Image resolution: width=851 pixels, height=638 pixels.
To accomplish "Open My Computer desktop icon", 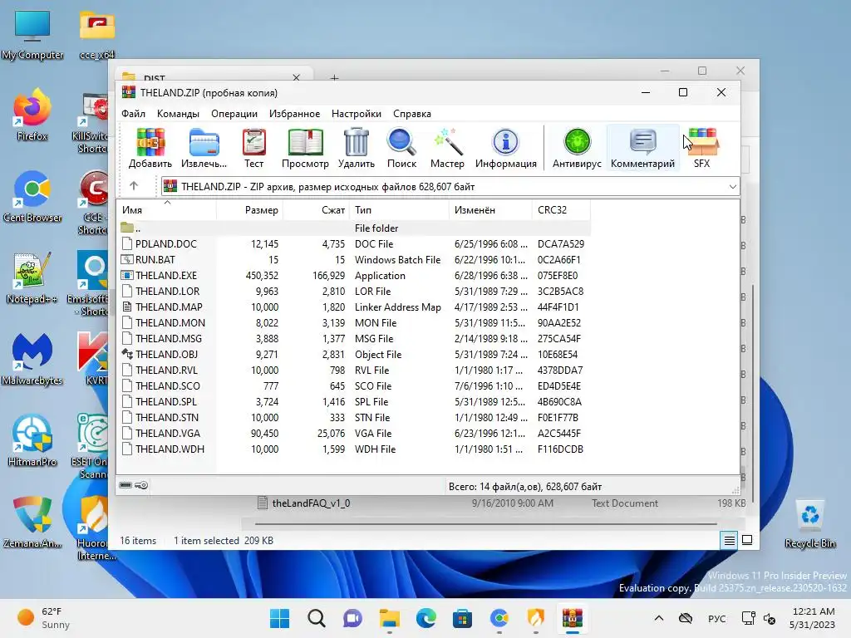I will tap(32, 34).
